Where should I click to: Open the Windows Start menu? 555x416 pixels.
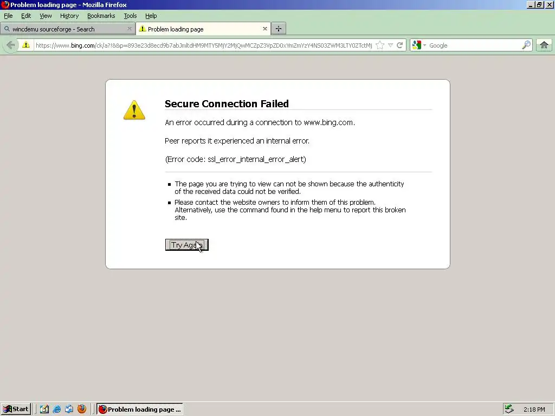pos(16,409)
